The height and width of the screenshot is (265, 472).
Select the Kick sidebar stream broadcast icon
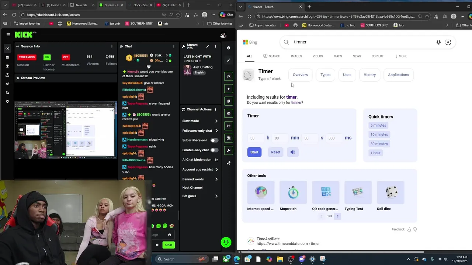click(x=7, y=48)
